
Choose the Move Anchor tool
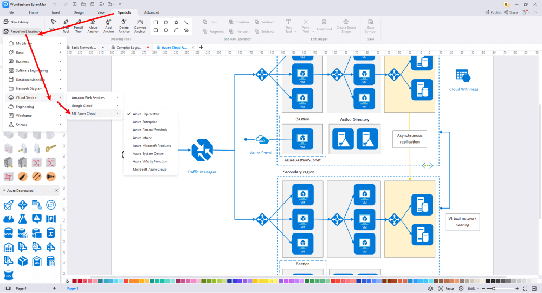[93, 26]
